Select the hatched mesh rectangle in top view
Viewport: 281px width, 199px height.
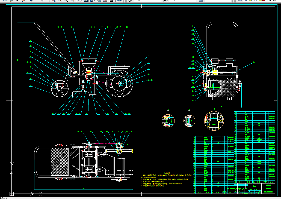coord(60,162)
